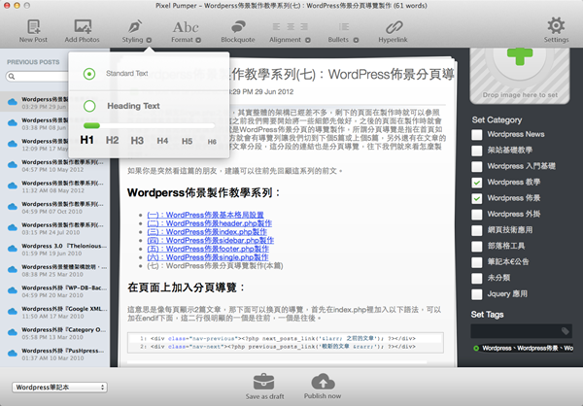Viewport: 583px width, 406px height.
Task: Select center alignment icon
Action: [291, 27]
